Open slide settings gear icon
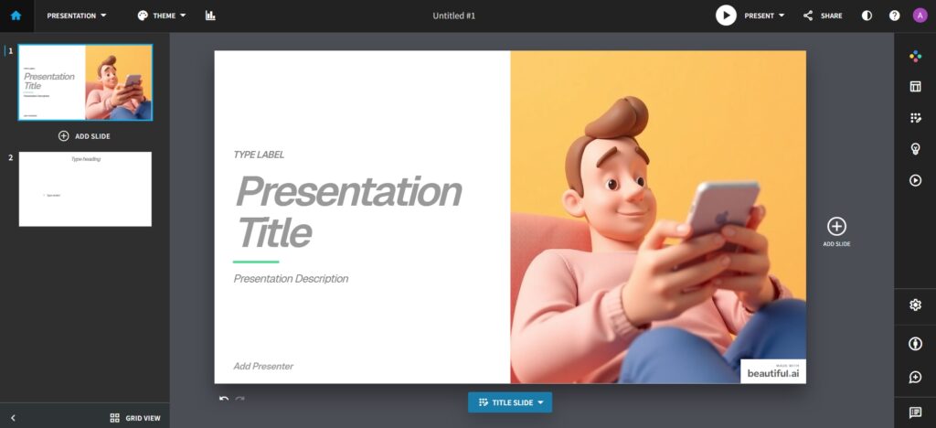 click(x=915, y=305)
